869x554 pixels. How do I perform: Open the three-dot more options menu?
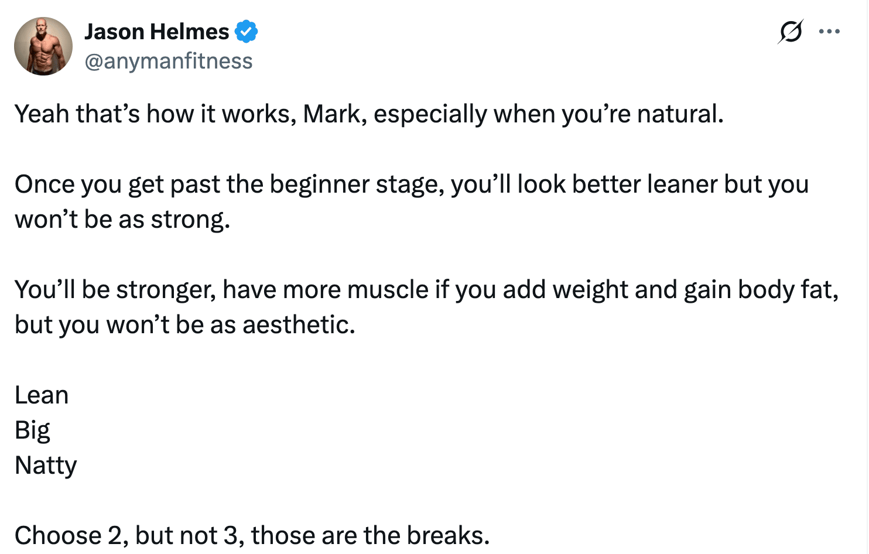point(829,32)
